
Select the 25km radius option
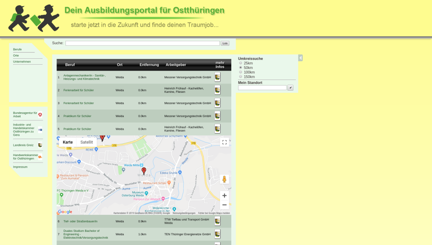pyautogui.click(x=241, y=63)
